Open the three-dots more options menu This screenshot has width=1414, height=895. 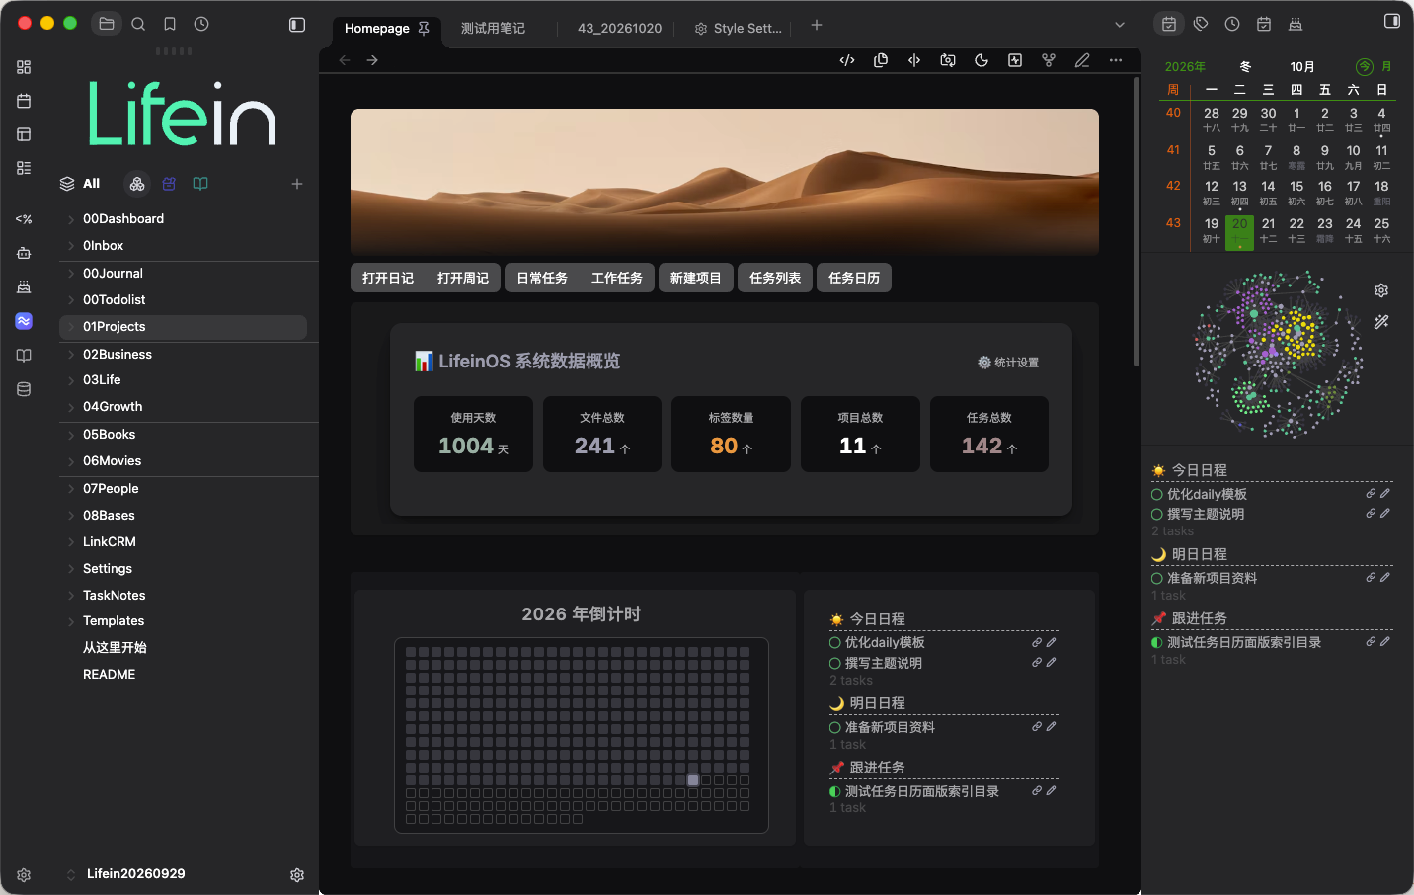[1116, 60]
